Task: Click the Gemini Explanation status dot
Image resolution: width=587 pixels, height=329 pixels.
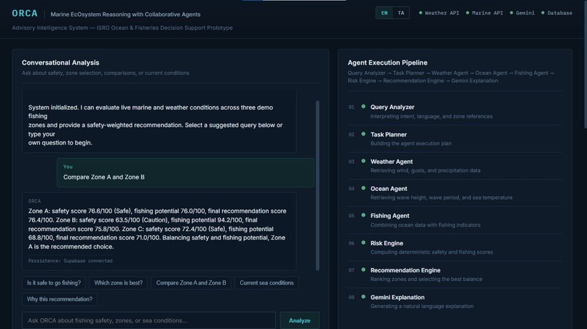Action: tap(363, 297)
